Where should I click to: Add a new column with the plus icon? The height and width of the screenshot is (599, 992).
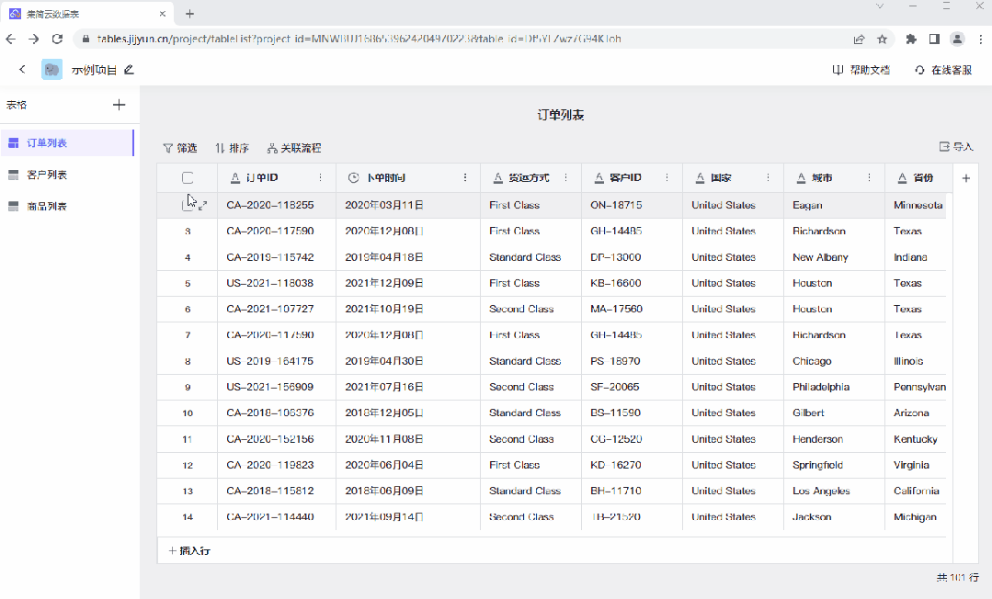(x=966, y=178)
